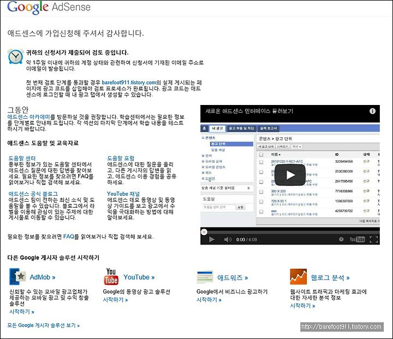393x339 pixels.
Task: Open the FAQ link in the help sentence
Action: 69,237
